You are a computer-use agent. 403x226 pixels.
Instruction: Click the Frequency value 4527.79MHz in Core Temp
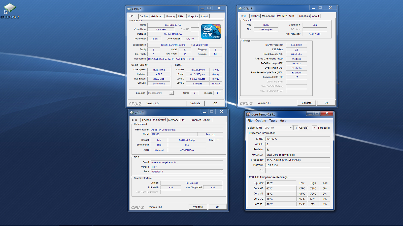point(298,160)
